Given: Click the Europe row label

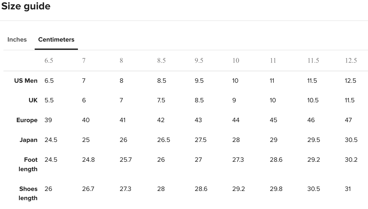Looking at the screenshot, I should pos(27,120).
